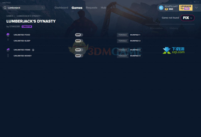Click the Unlimited Money label
The width and height of the screenshot is (201, 137).
[23, 56]
